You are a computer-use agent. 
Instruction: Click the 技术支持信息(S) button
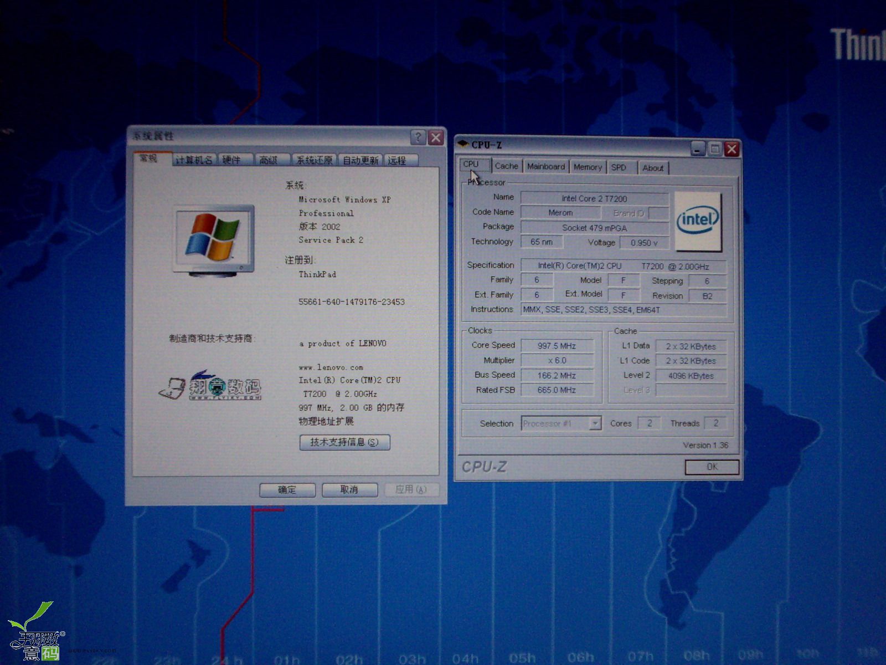tap(344, 442)
